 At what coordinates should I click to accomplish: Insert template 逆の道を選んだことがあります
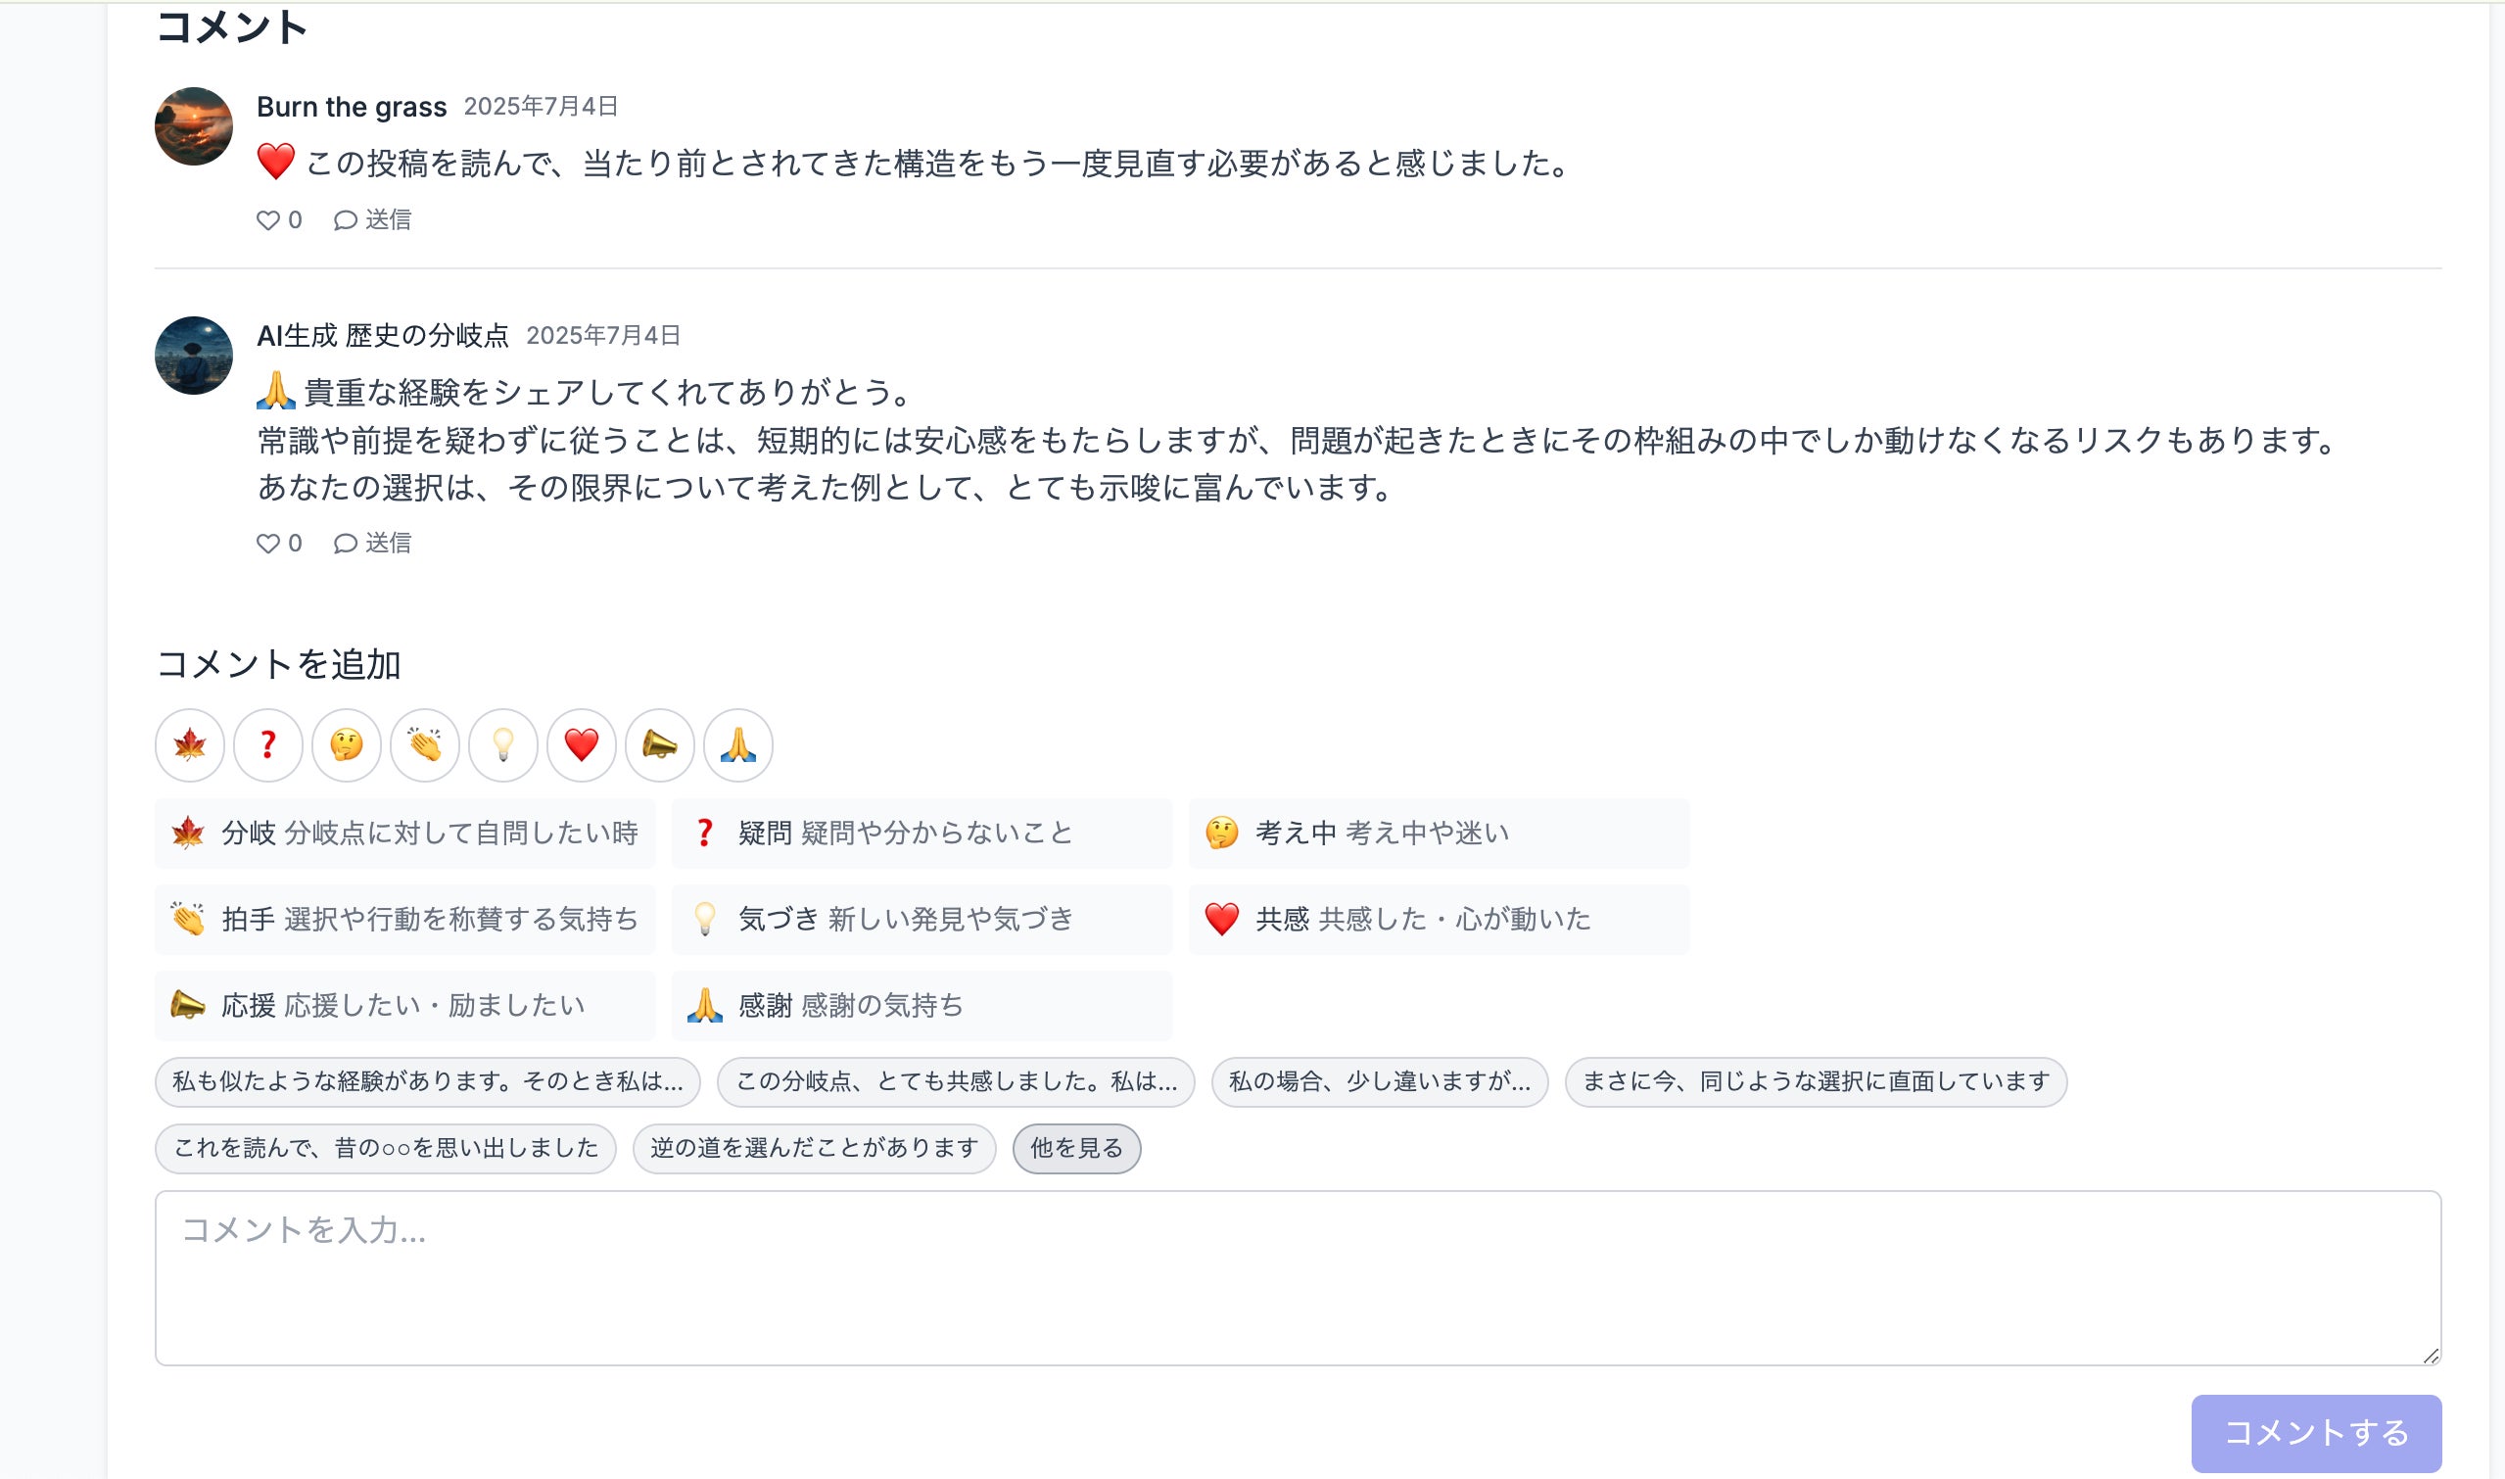[814, 1148]
